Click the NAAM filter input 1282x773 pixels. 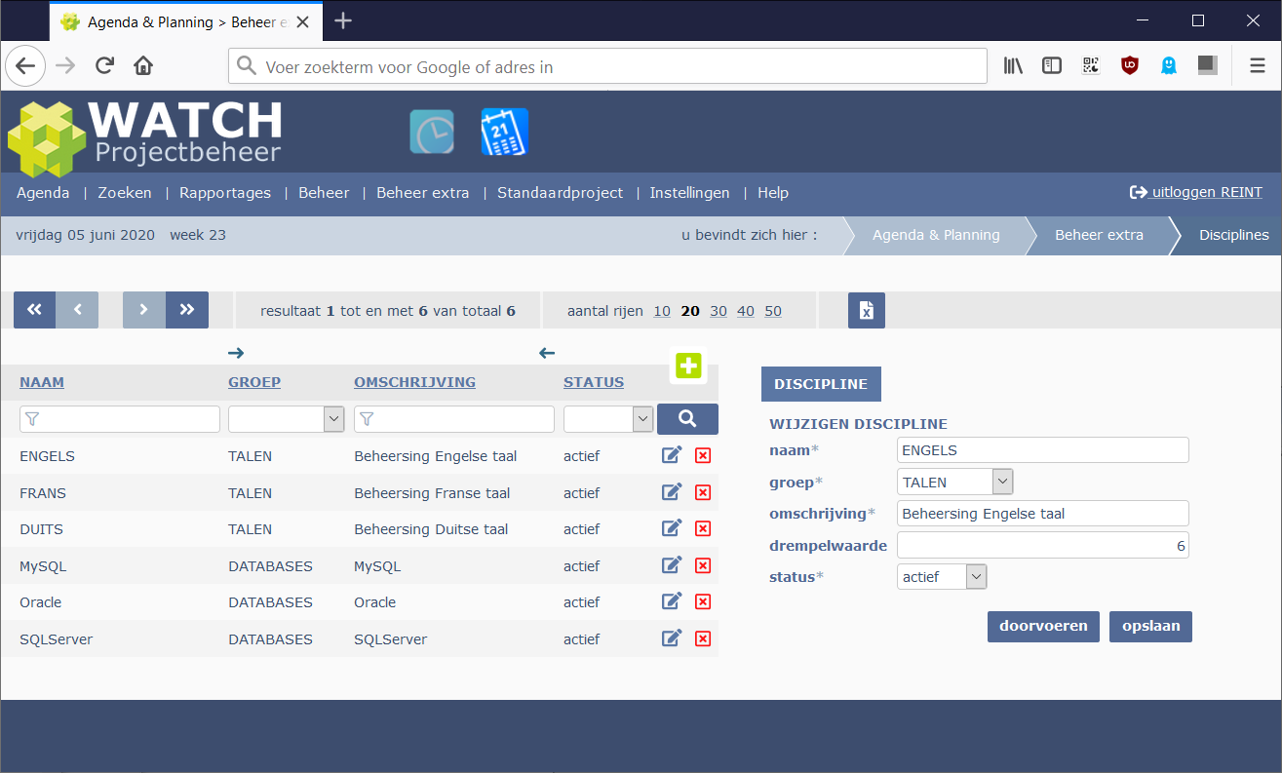(x=120, y=419)
